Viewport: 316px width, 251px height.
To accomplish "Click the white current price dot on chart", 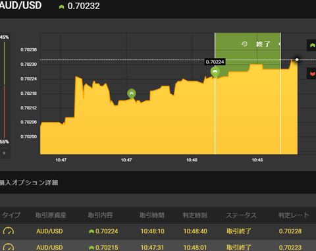I will (297, 59).
